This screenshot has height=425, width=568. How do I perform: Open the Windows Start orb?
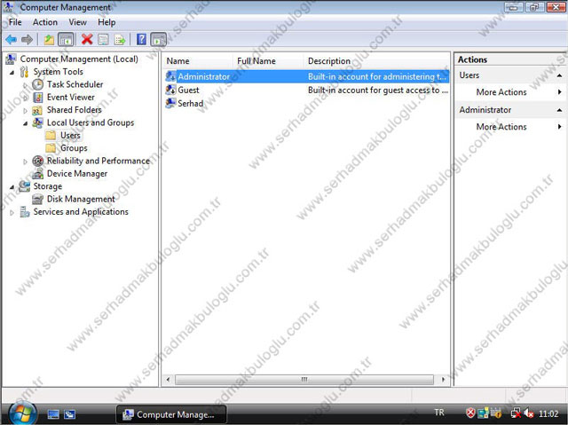click(22, 413)
